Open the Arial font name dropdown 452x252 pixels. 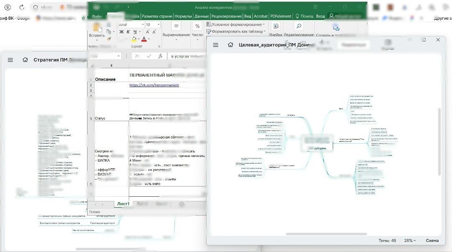143,25
